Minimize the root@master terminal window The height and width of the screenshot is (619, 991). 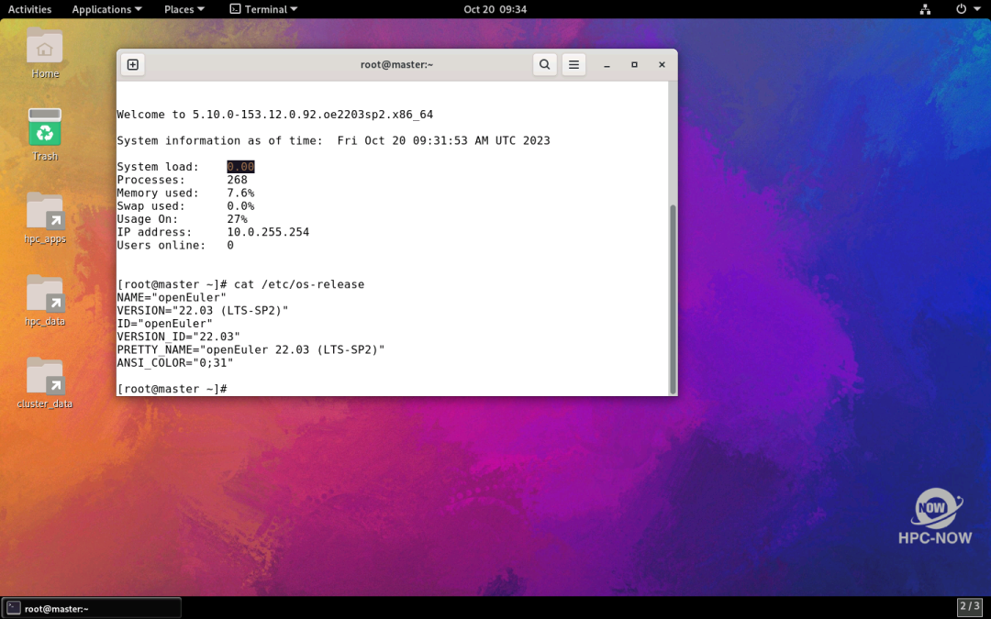pos(607,64)
